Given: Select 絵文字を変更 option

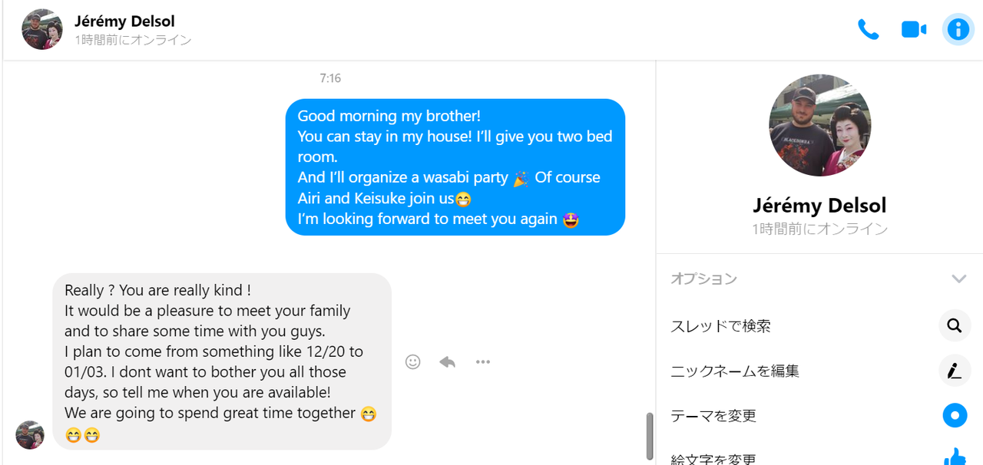Looking at the screenshot, I should pyautogui.click(x=713, y=459).
